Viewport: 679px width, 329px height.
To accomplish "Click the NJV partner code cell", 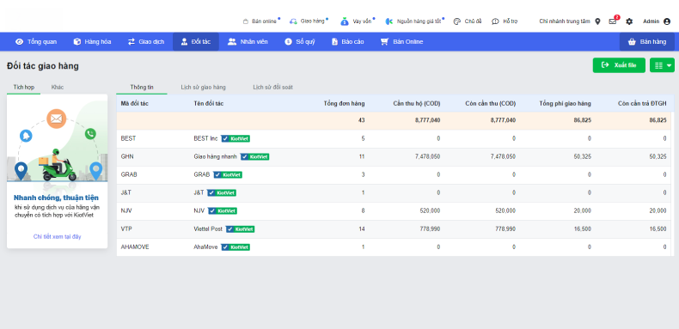I will click(126, 210).
